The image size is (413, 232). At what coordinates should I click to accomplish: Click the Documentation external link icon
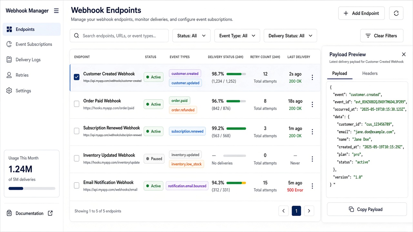point(50,213)
